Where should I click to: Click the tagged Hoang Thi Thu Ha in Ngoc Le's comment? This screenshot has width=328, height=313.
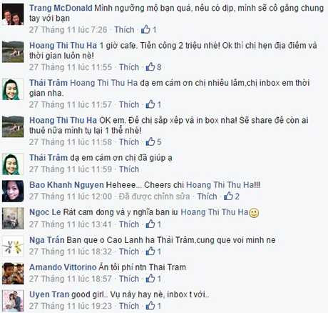(215, 212)
